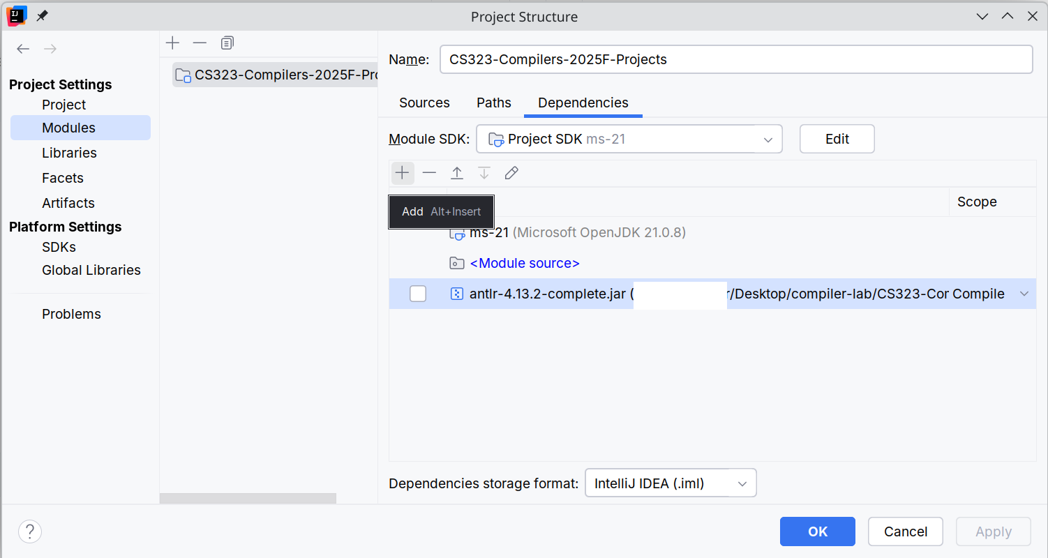This screenshot has width=1048, height=558.
Task: Expand the Compile scope dropdown for antlr jar
Action: tap(1024, 294)
